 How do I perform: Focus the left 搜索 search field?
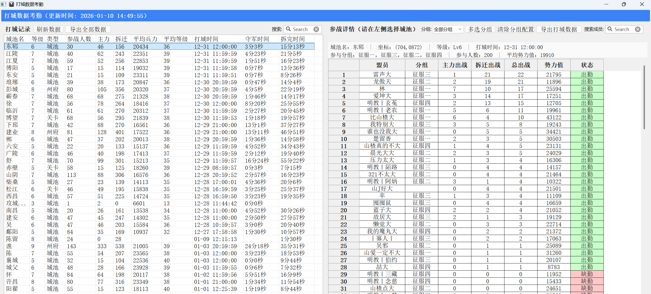click(303, 29)
